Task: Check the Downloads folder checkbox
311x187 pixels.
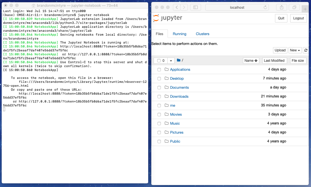Action: (x=159, y=97)
